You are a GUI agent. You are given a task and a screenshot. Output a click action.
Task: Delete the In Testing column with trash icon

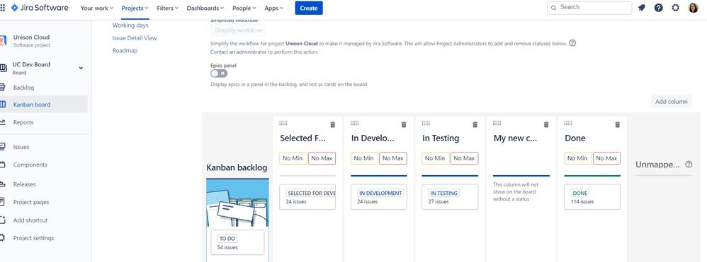[475, 124]
